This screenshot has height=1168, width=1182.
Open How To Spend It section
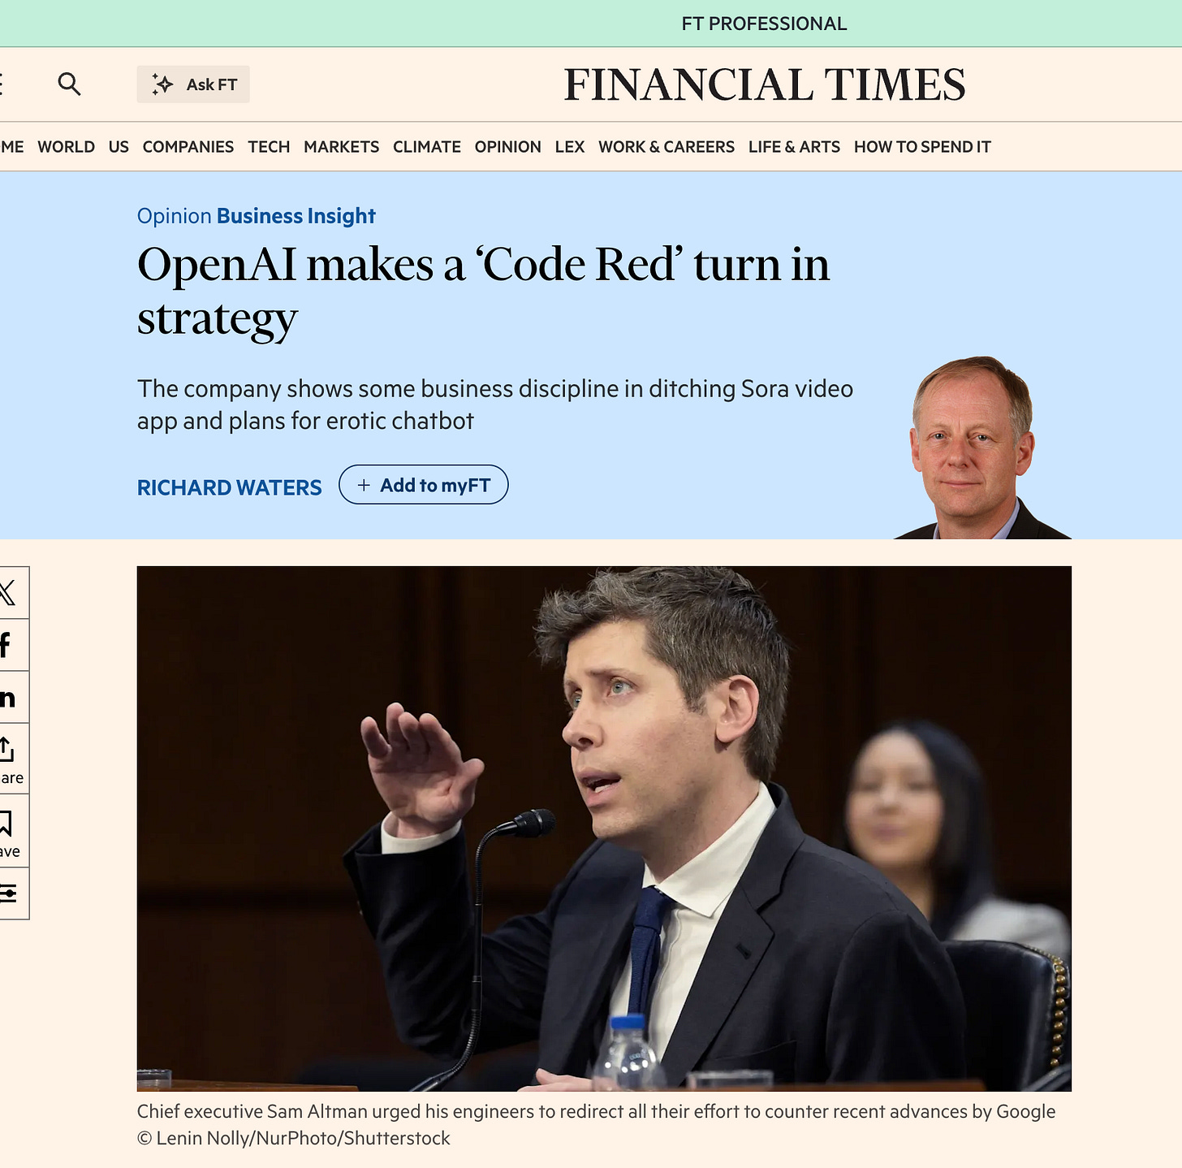point(922,147)
